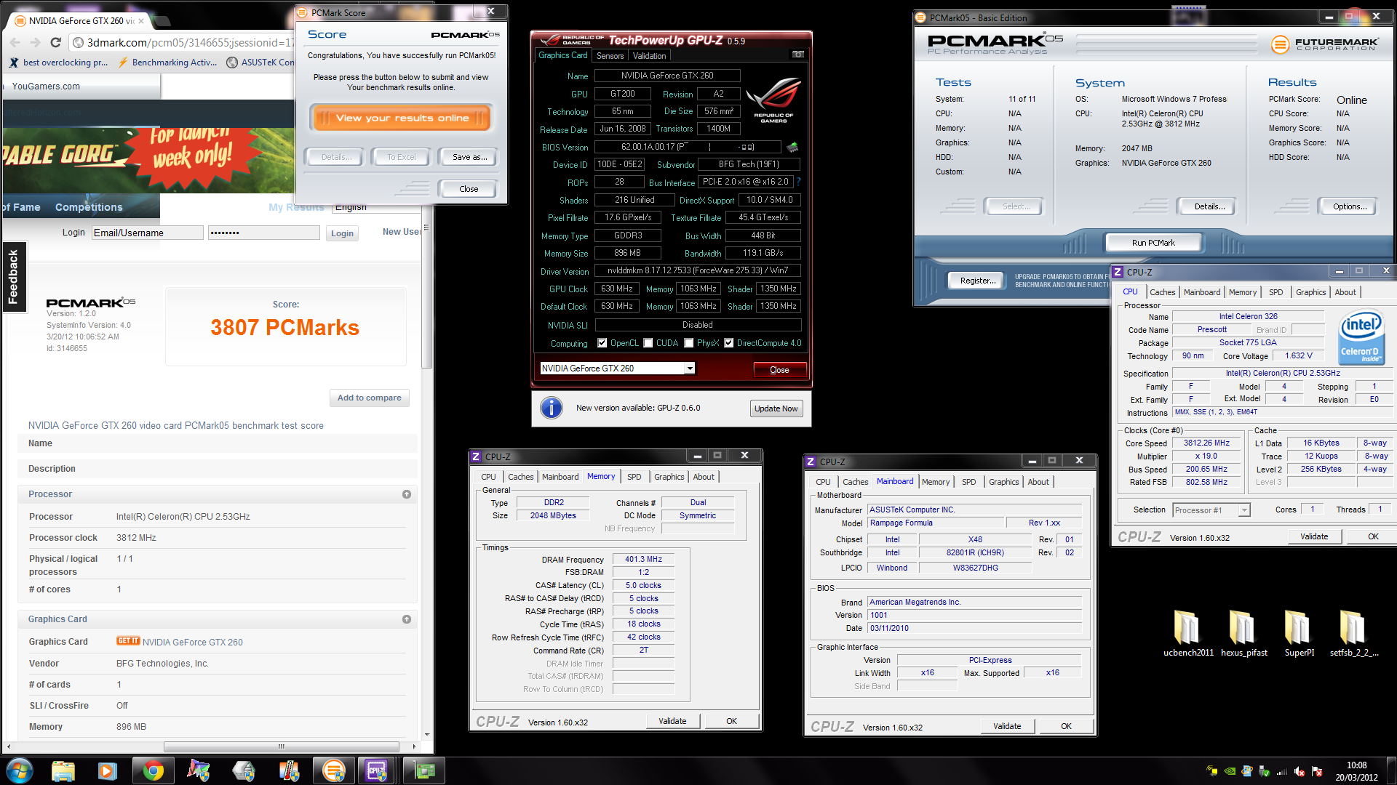The height and width of the screenshot is (785, 1397).
Task: Click the Feedback side tab on 3dmark
Action: tap(13, 276)
